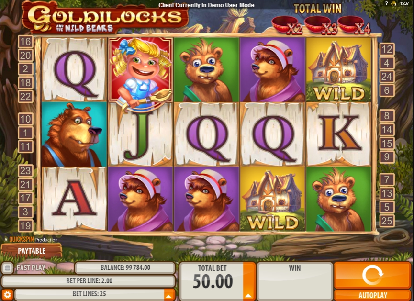Open the settings gear icon
Viewport: 414px width, 301px height.
(x=7, y=294)
